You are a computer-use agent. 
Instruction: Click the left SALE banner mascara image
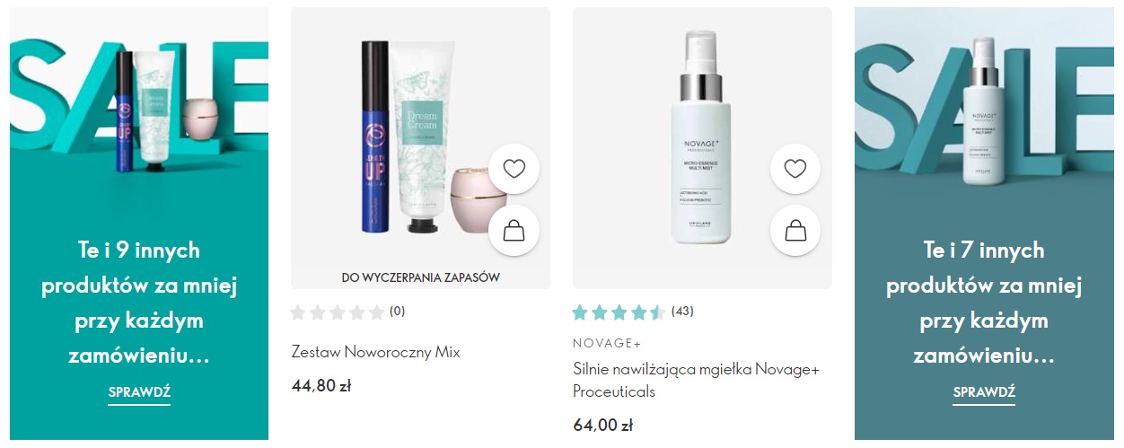click(x=123, y=112)
